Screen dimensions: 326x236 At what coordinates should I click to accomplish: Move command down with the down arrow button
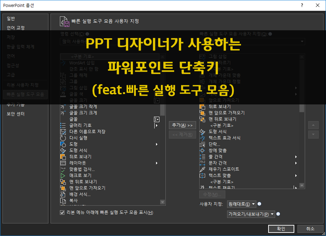(x=313, y=135)
